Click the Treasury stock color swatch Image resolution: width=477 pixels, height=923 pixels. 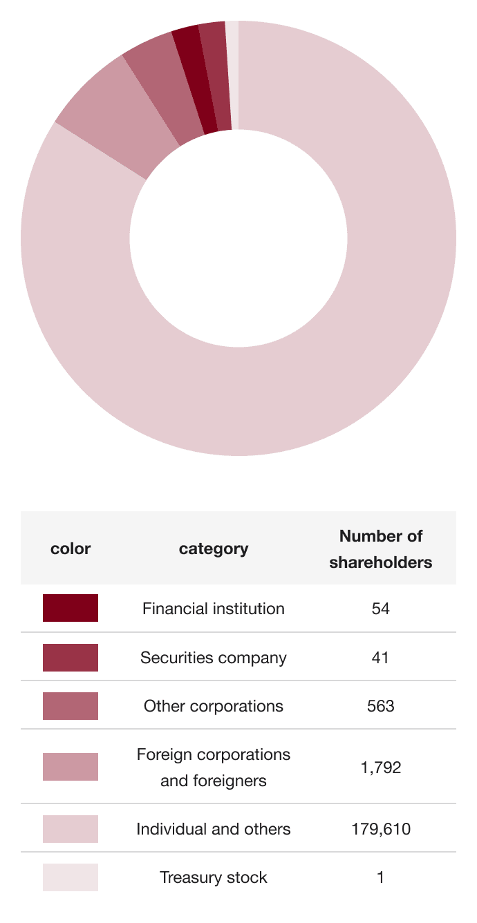(71, 877)
